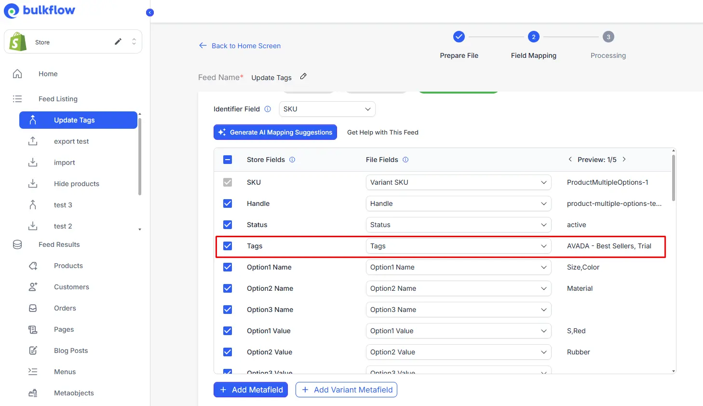Click the next preview arrow
The height and width of the screenshot is (406, 703).
[x=624, y=159]
